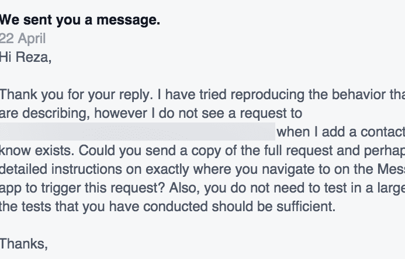This screenshot has width=405, height=259.
Task: Click the final word 'sufficient.'
Action: [x=306, y=206]
